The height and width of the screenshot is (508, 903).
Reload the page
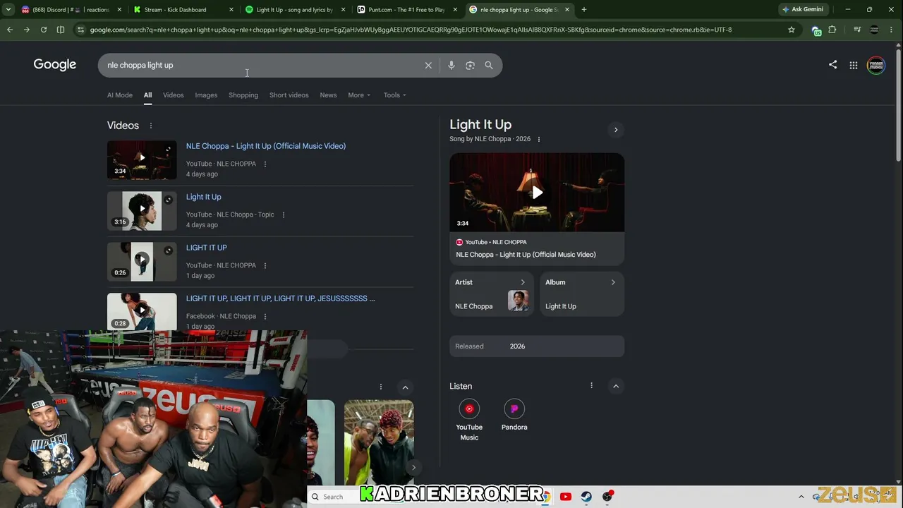44,30
